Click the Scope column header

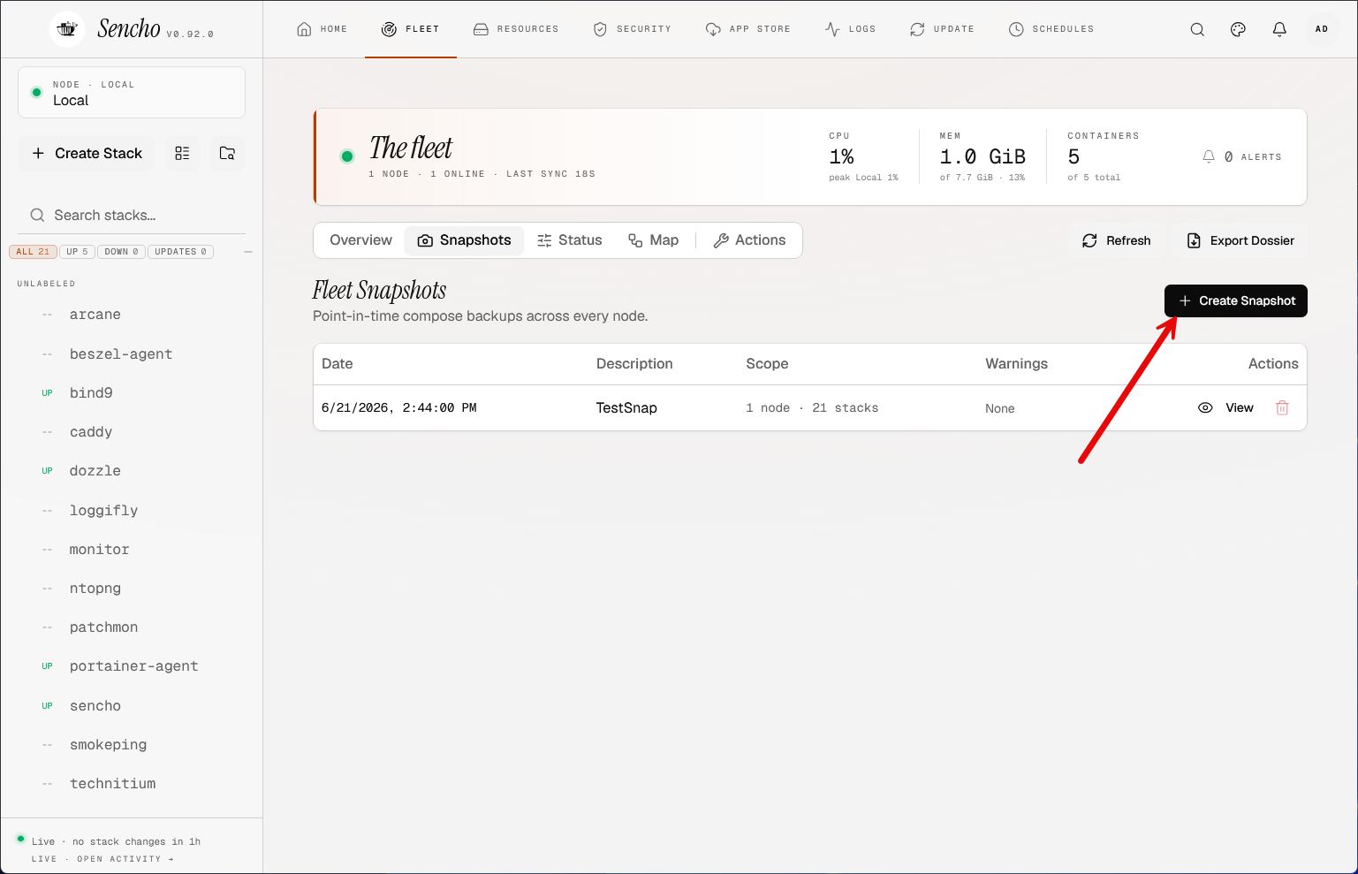[767, 364]
